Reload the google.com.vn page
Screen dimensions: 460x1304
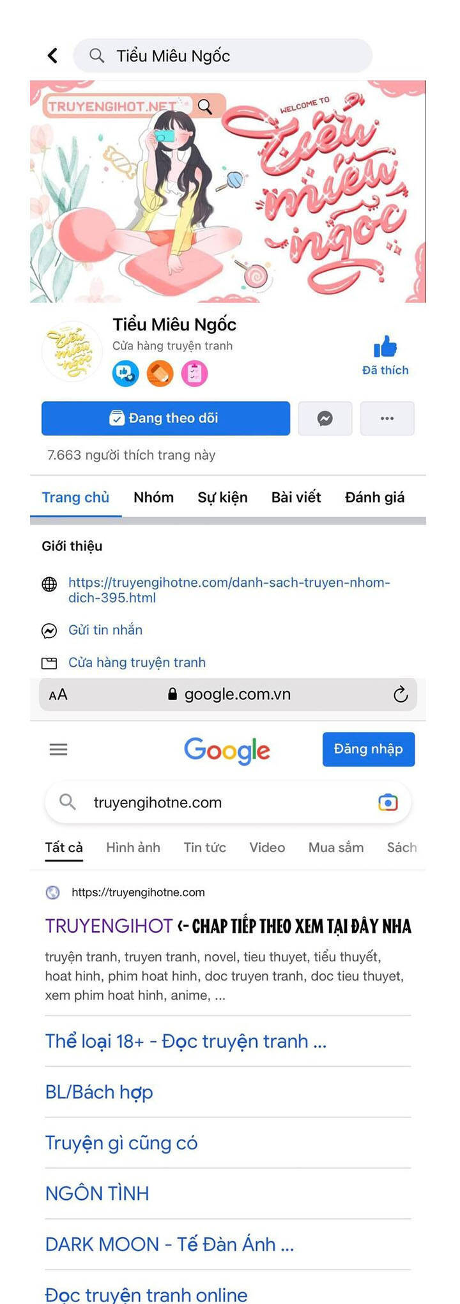coord(401,694)
